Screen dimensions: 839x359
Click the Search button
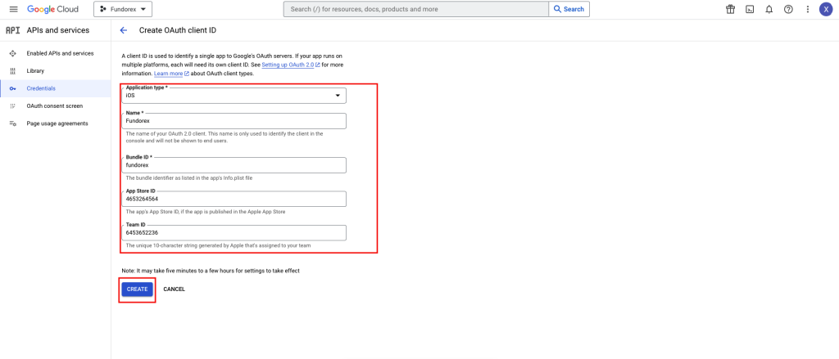[569, 9]
